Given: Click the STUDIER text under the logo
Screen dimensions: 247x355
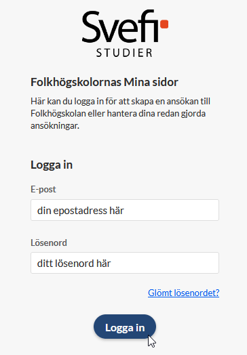Looking at the screenshot, I should pos(124,53).
